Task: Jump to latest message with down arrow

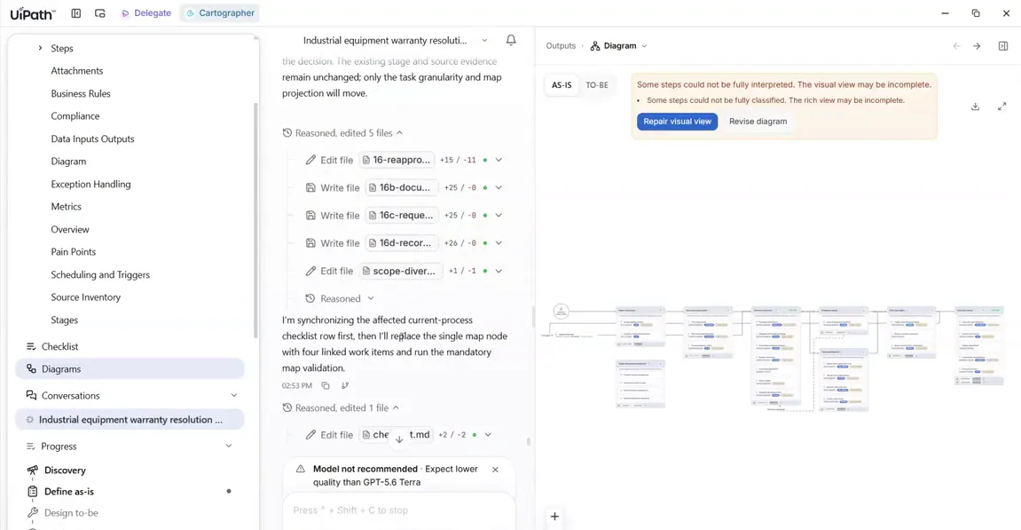Action: pyautogui.click(x=399, y=439)
